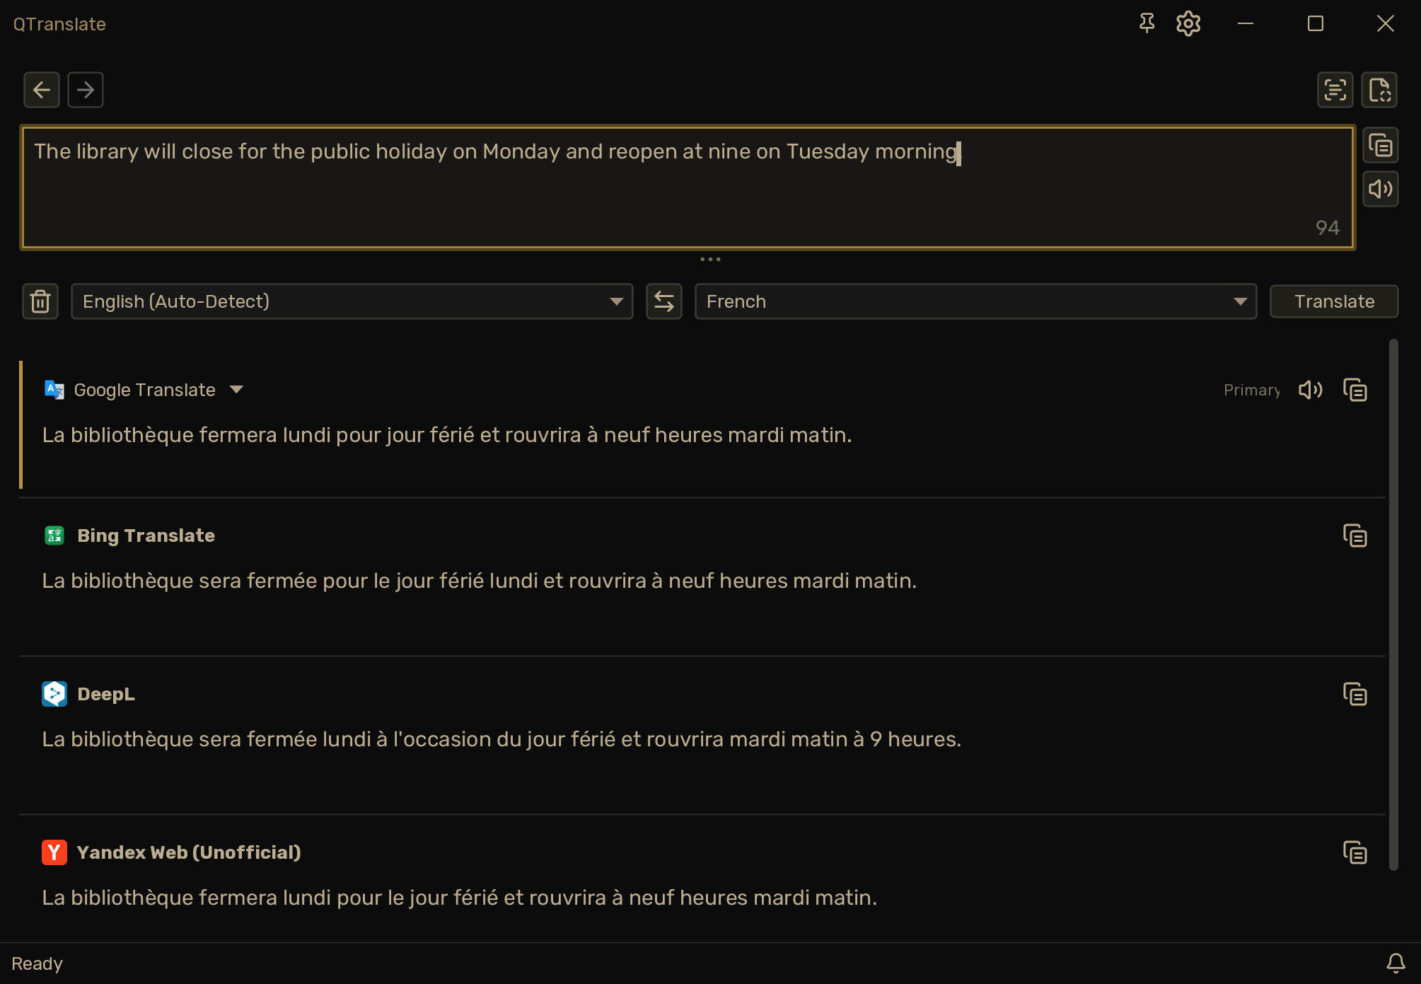1421x984 pixels.
Task: Open notifications via the bell icon
Action: coord(1396,963)
